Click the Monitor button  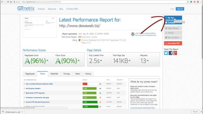coord(173,33)
